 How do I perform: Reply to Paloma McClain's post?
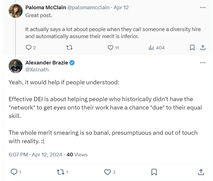coord(29,48)
